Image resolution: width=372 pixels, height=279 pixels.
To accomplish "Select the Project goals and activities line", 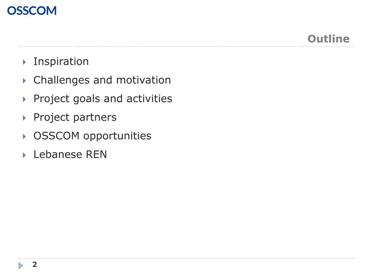I will pyautogui.click(x=103, y=99).
